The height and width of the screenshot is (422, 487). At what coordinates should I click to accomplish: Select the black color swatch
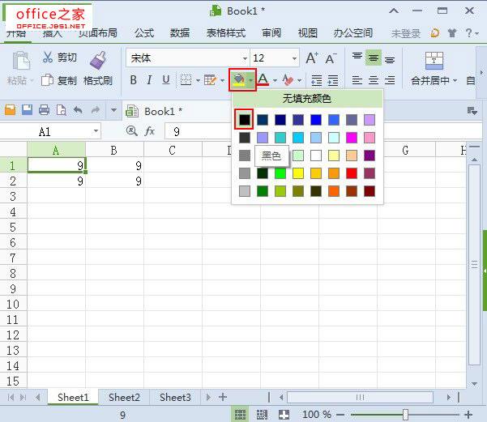(x=245, y=119)
